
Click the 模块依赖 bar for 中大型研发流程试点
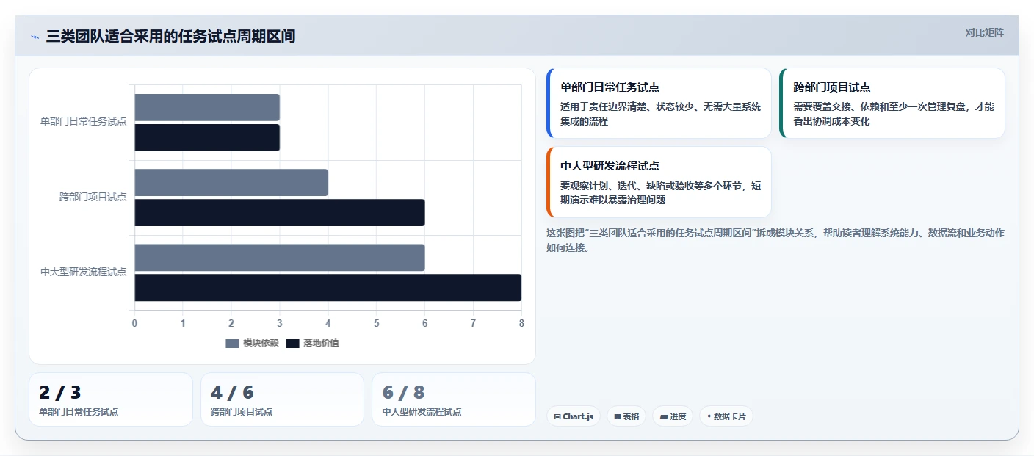280,258
